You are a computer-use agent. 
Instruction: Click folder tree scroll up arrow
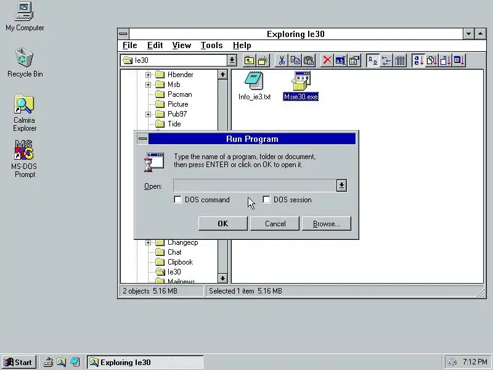[222, 75]
